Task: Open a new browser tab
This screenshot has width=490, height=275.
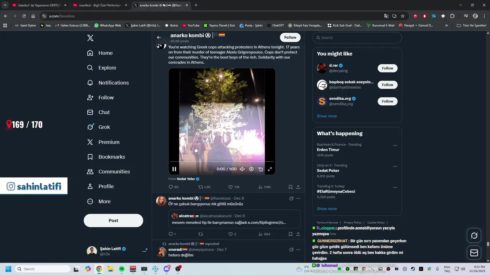Action: 196,5
